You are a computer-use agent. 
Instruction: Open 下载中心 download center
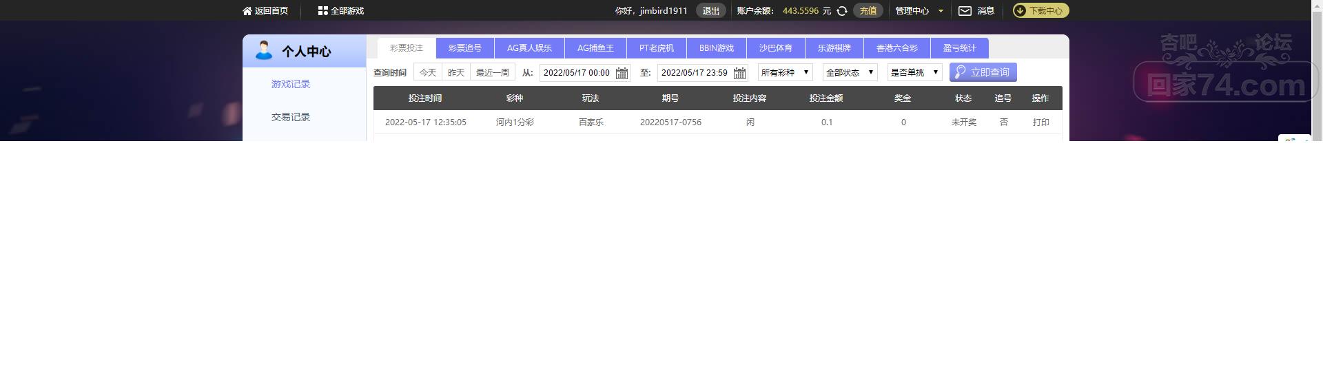pos(1040,10)
